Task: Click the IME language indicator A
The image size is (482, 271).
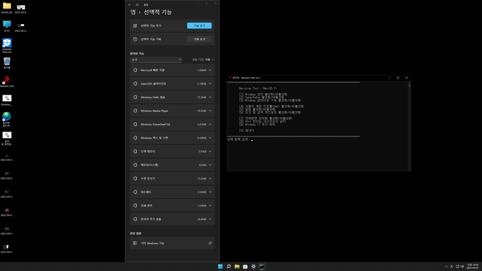Action: click(x=452, y=266)
